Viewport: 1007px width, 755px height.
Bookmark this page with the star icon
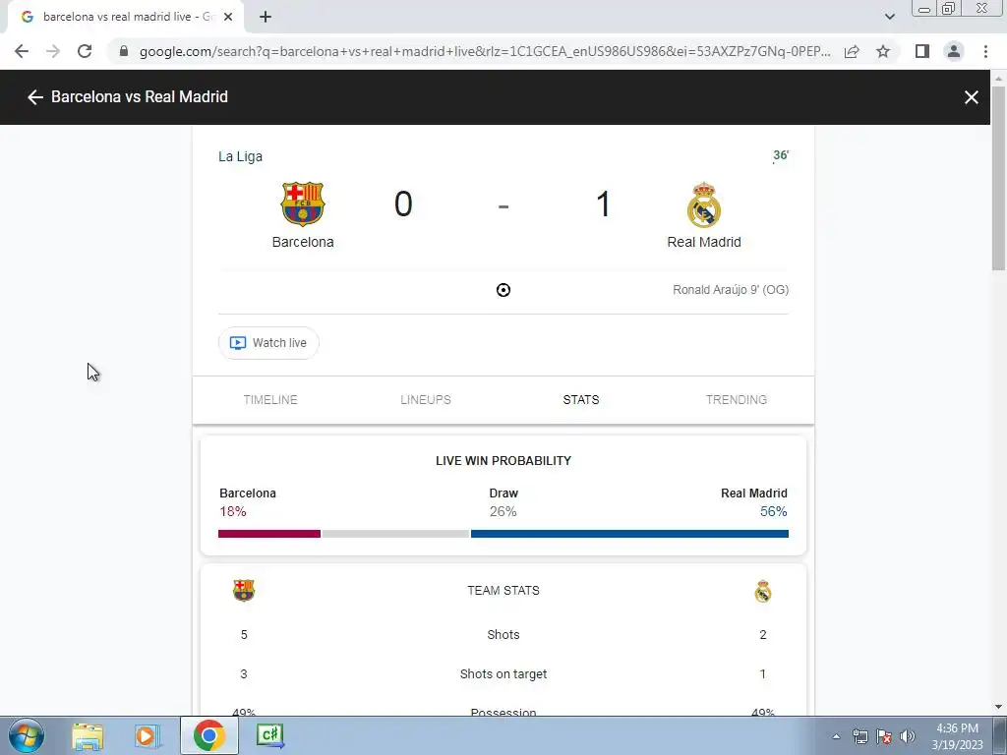click(883, 51)
